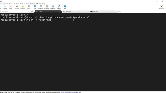
Task: Open the X server menu
Action: pos(16,4)
